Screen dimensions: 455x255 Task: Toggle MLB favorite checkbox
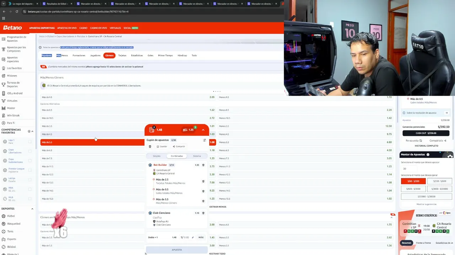[30, 199]
